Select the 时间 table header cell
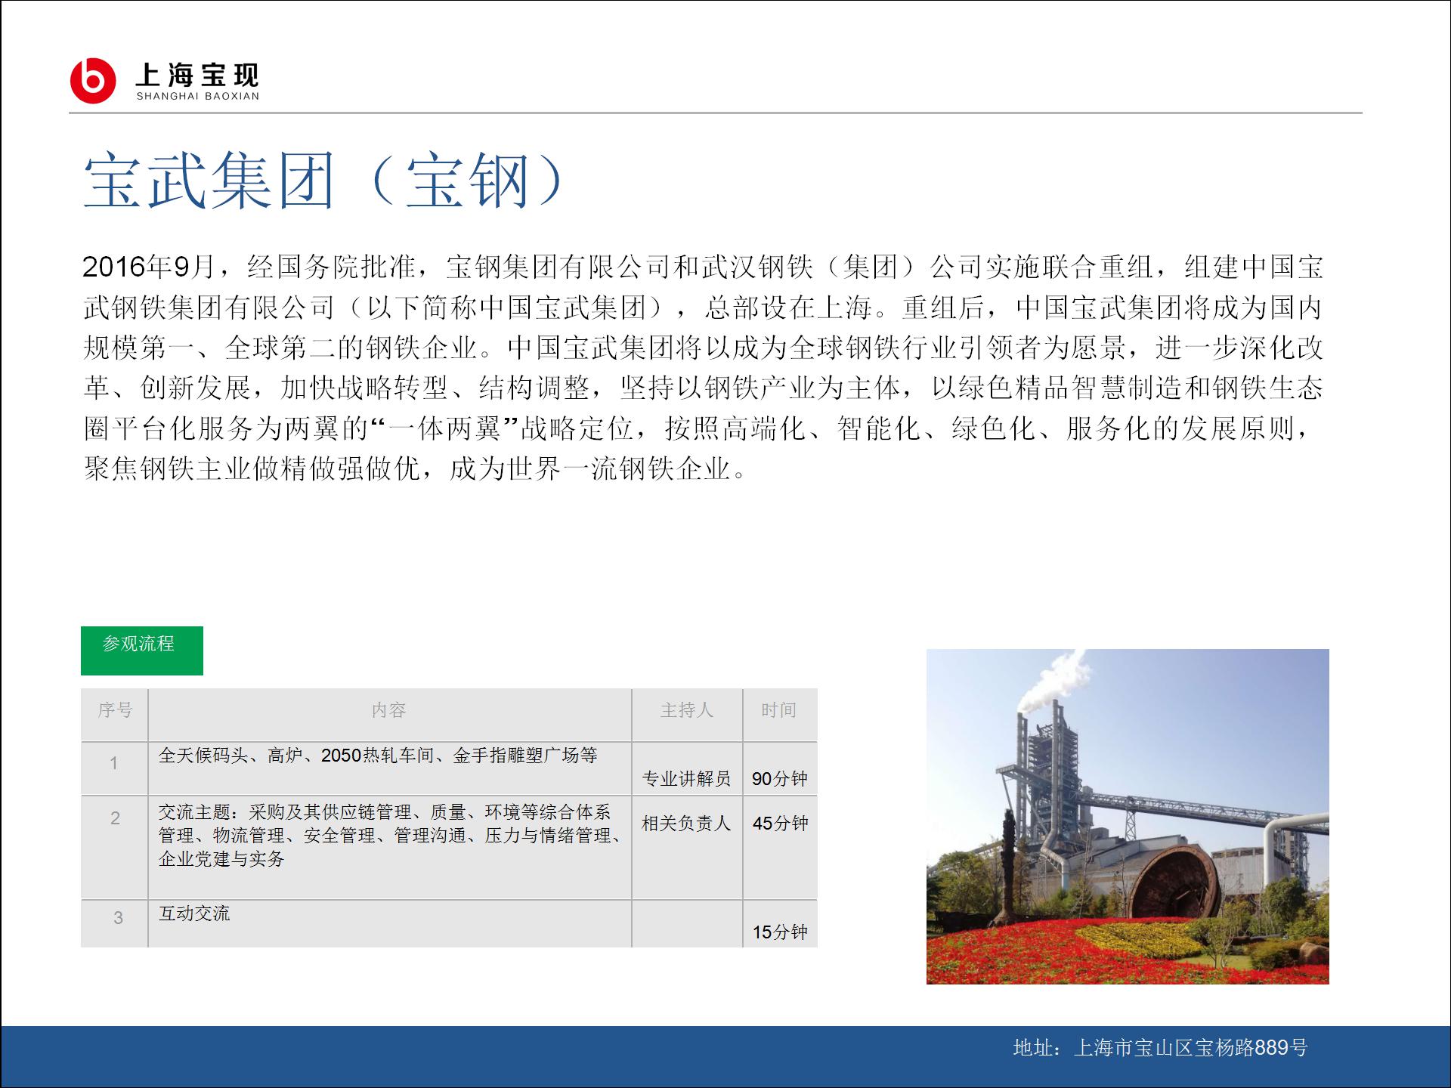Image resolution: width=1451 pixels, height=1088 pixels. click(780, 715)
